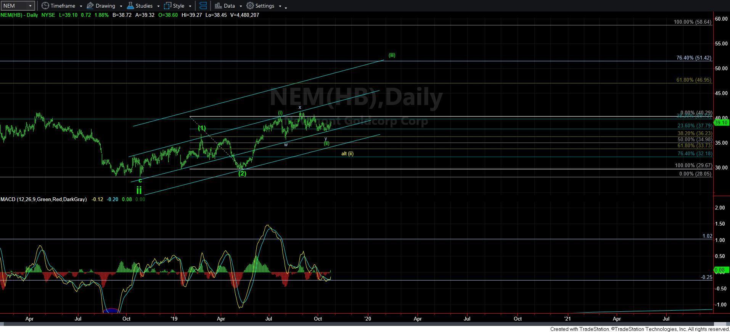
Task: Select the large green ii label
Action: [x=139, y=190]
